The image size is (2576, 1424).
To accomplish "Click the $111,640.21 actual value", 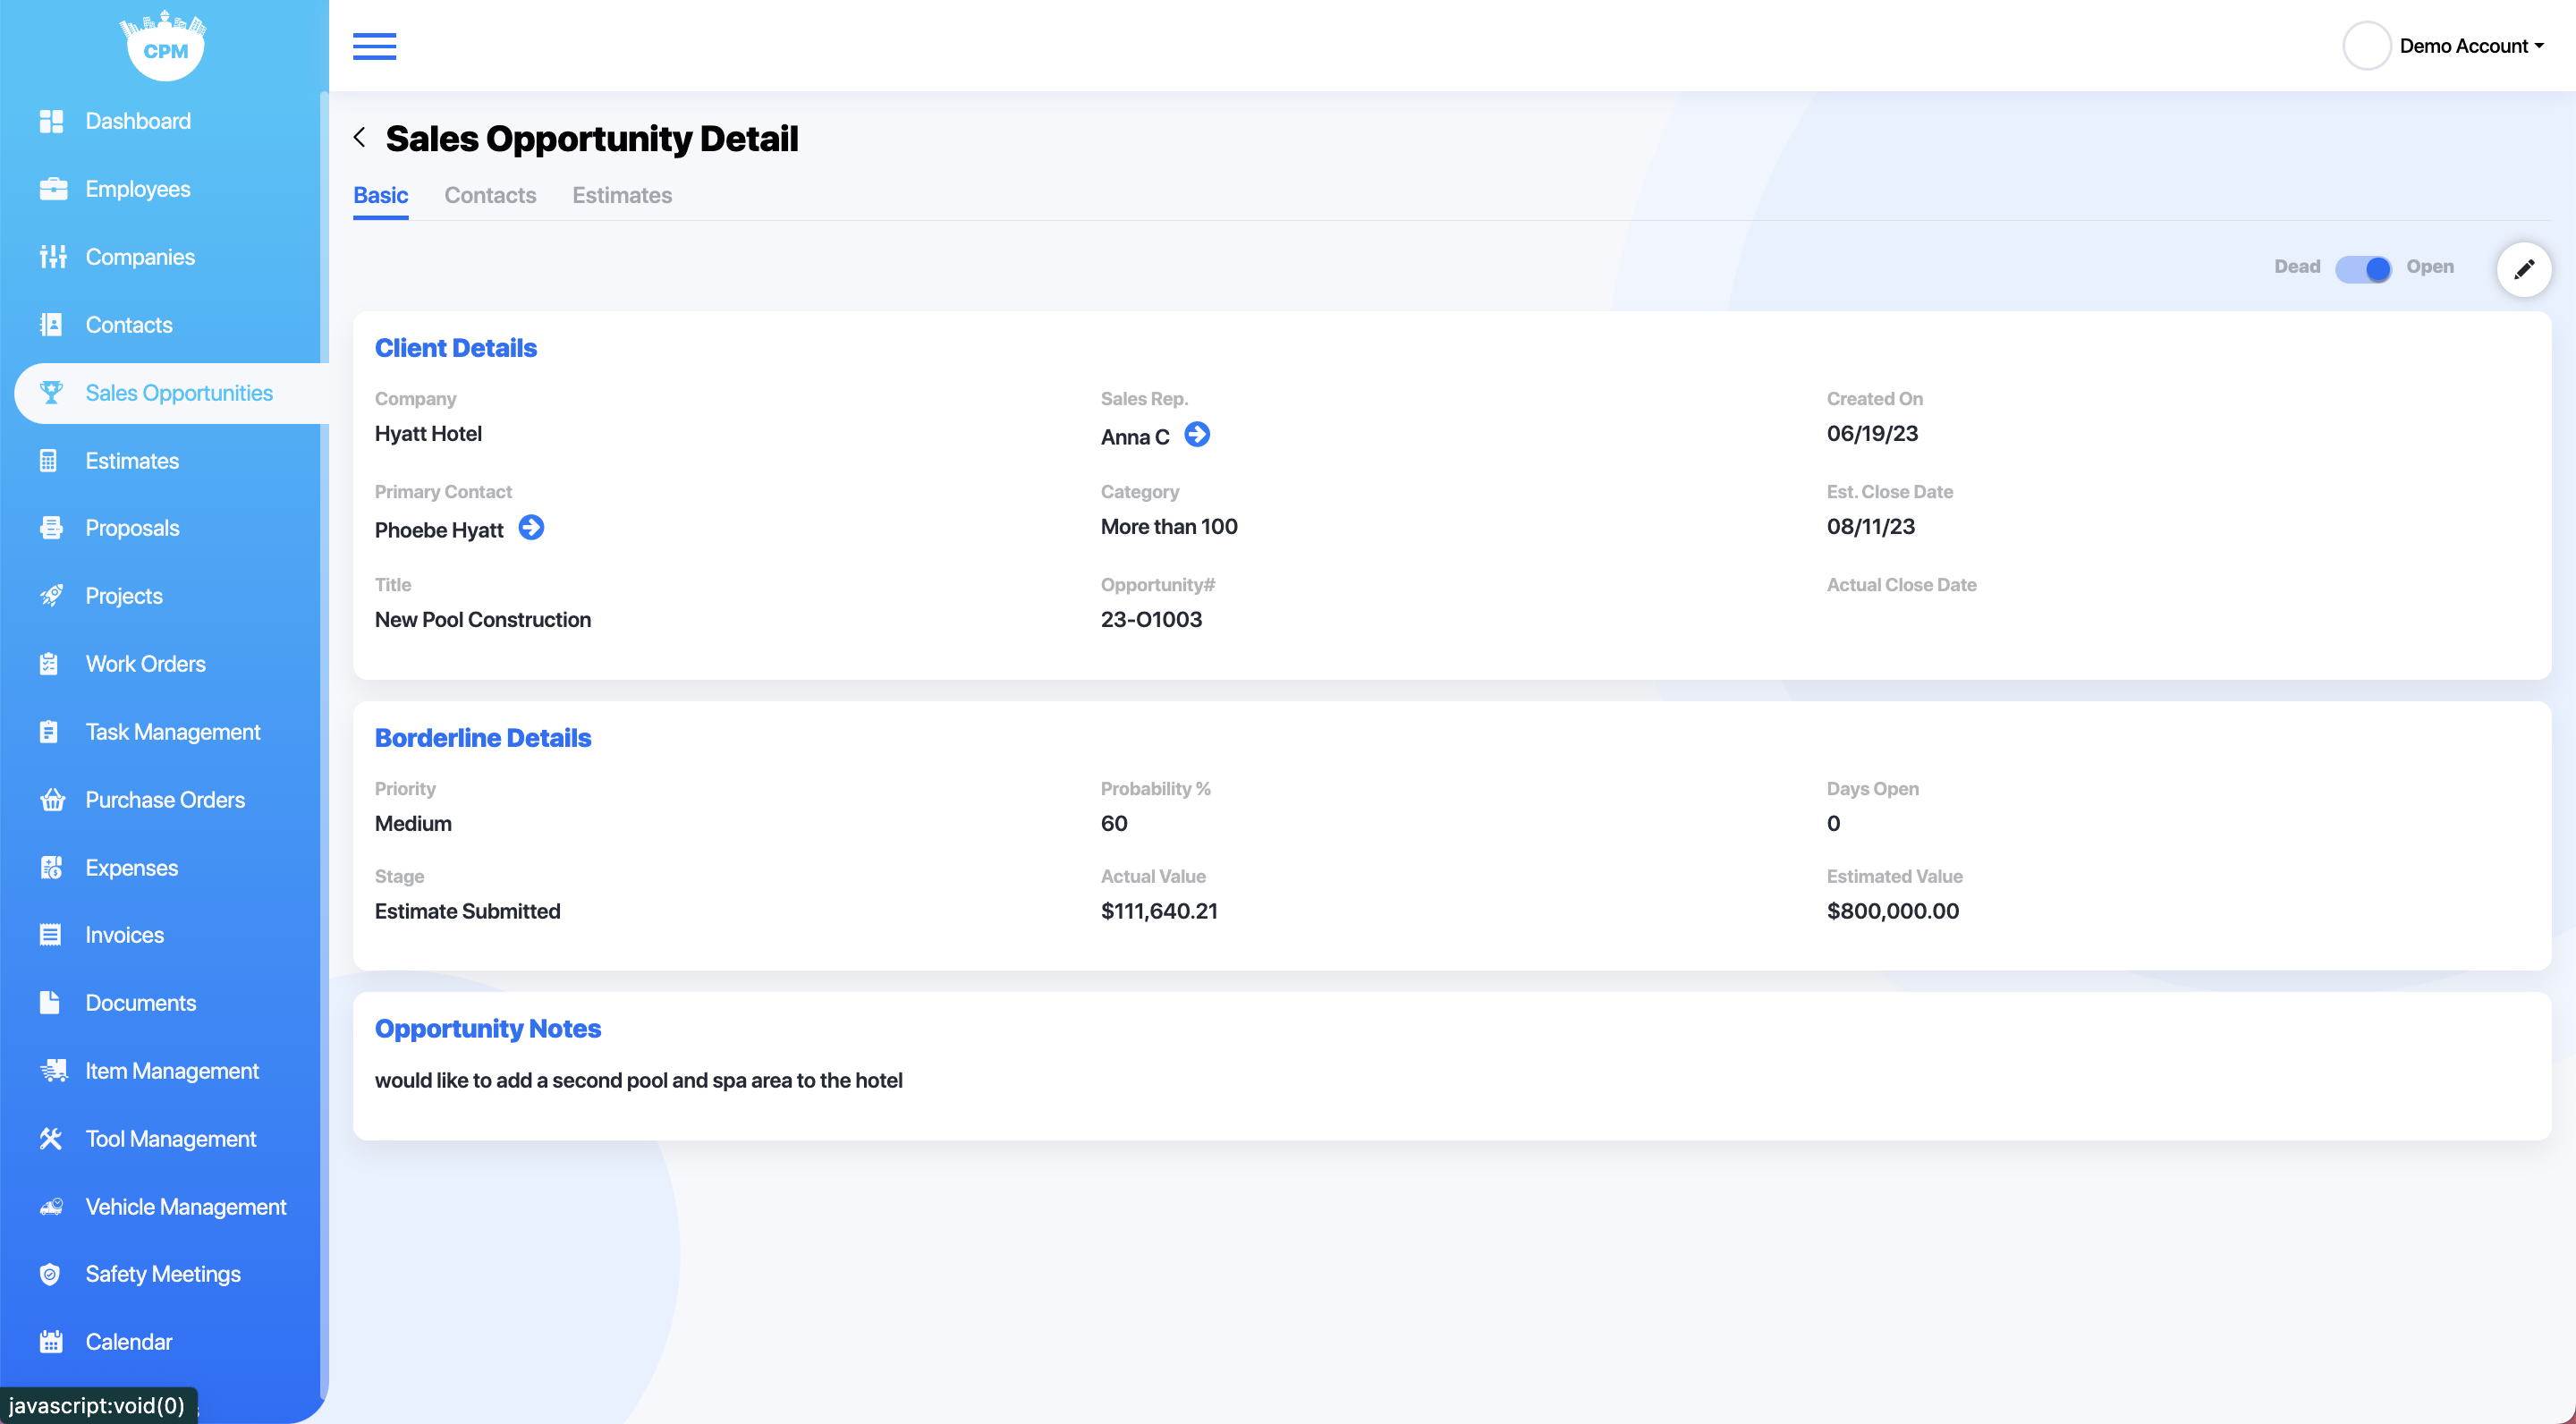I will tap(1159, 911).
